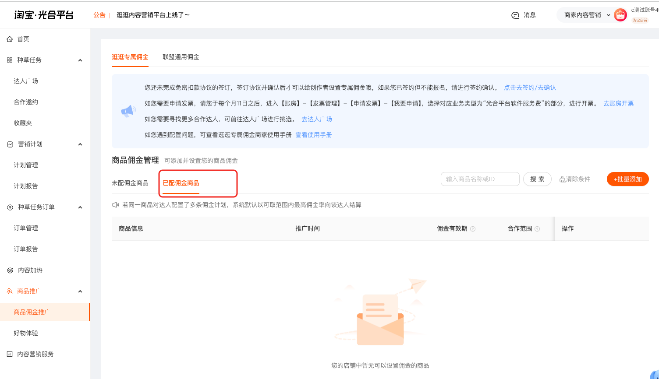Click the +批量添加 button

[628, 179]
